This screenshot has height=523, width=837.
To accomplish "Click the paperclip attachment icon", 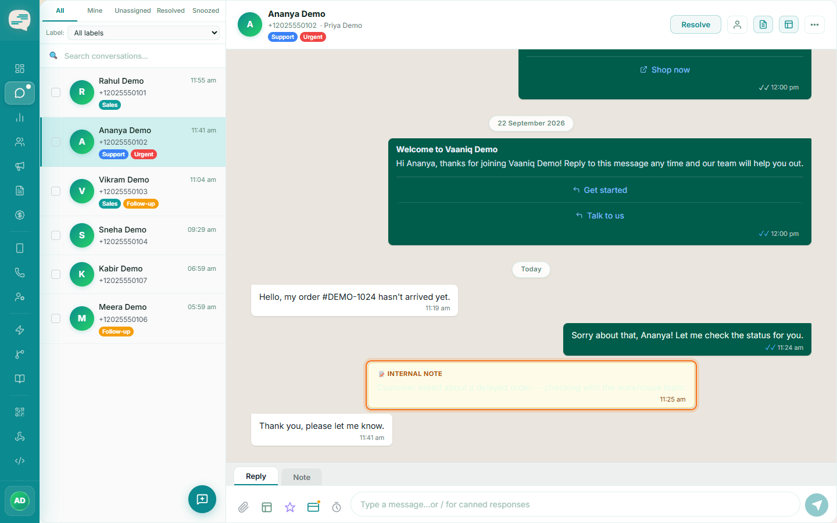I will tap(244, 507).
